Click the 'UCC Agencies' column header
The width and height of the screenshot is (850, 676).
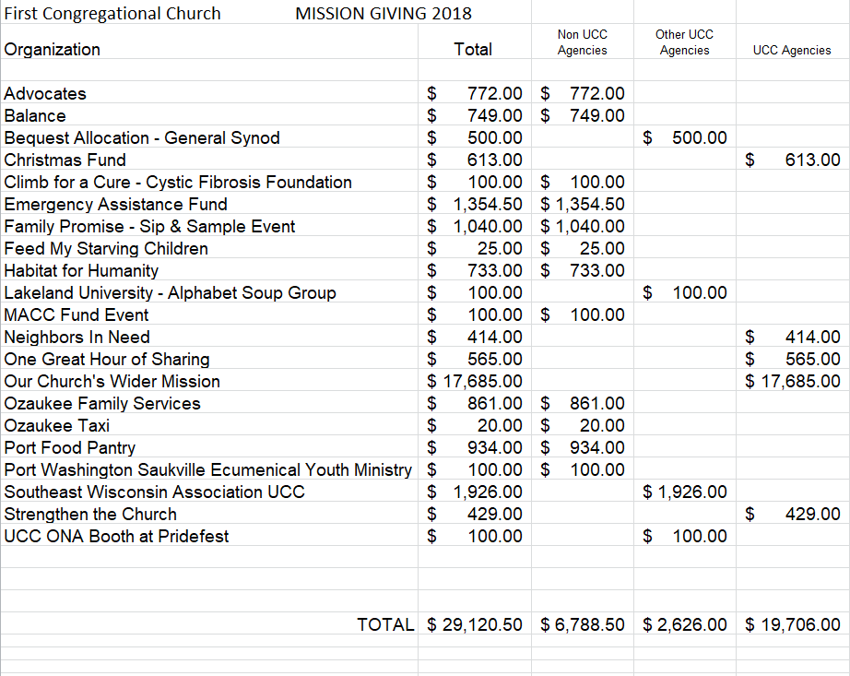pyautogui.click(x=792, y=51)
